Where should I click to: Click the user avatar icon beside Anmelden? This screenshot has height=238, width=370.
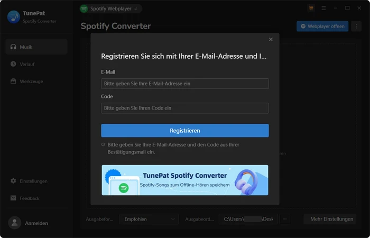(15, 223)
